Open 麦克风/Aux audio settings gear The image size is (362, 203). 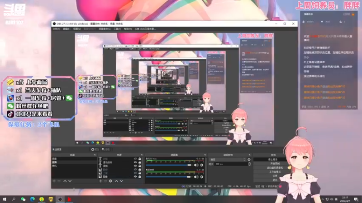202,165
